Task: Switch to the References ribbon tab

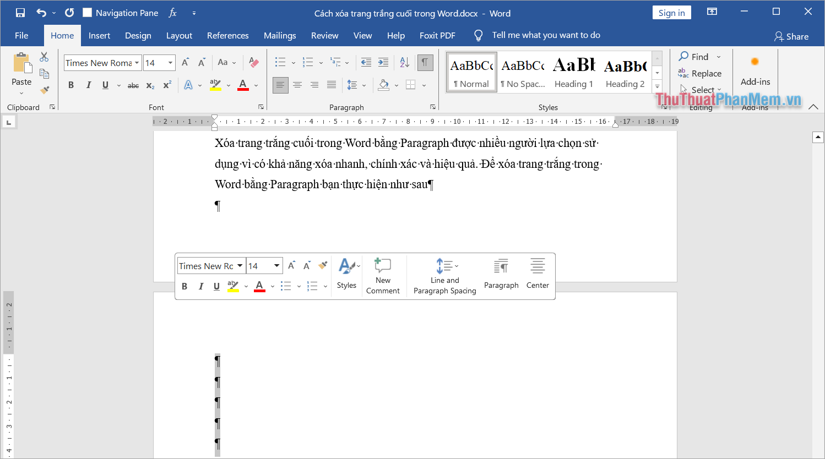Action: tap(227, 35)
